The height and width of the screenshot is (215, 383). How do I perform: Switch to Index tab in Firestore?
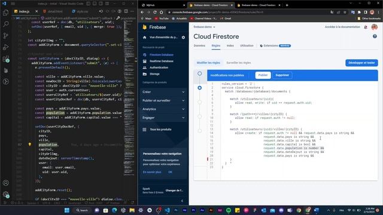[230, 45]
